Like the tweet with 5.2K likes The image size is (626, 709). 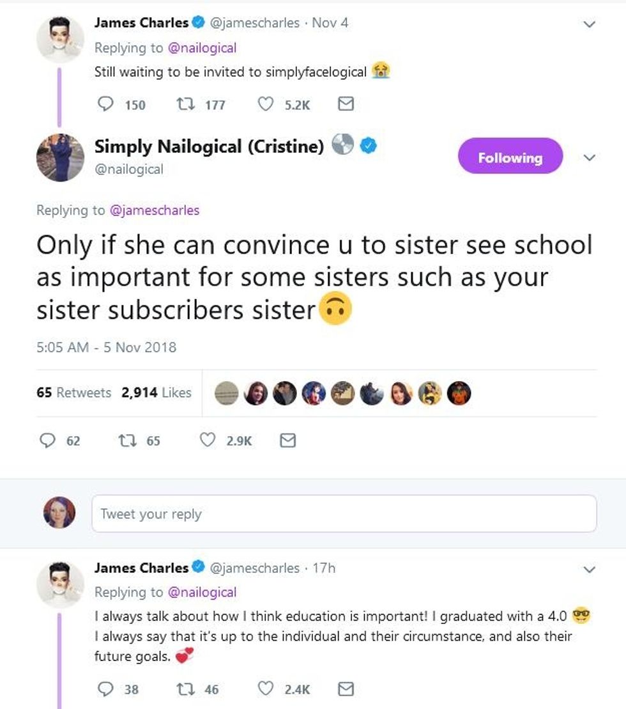click(265, 104)
